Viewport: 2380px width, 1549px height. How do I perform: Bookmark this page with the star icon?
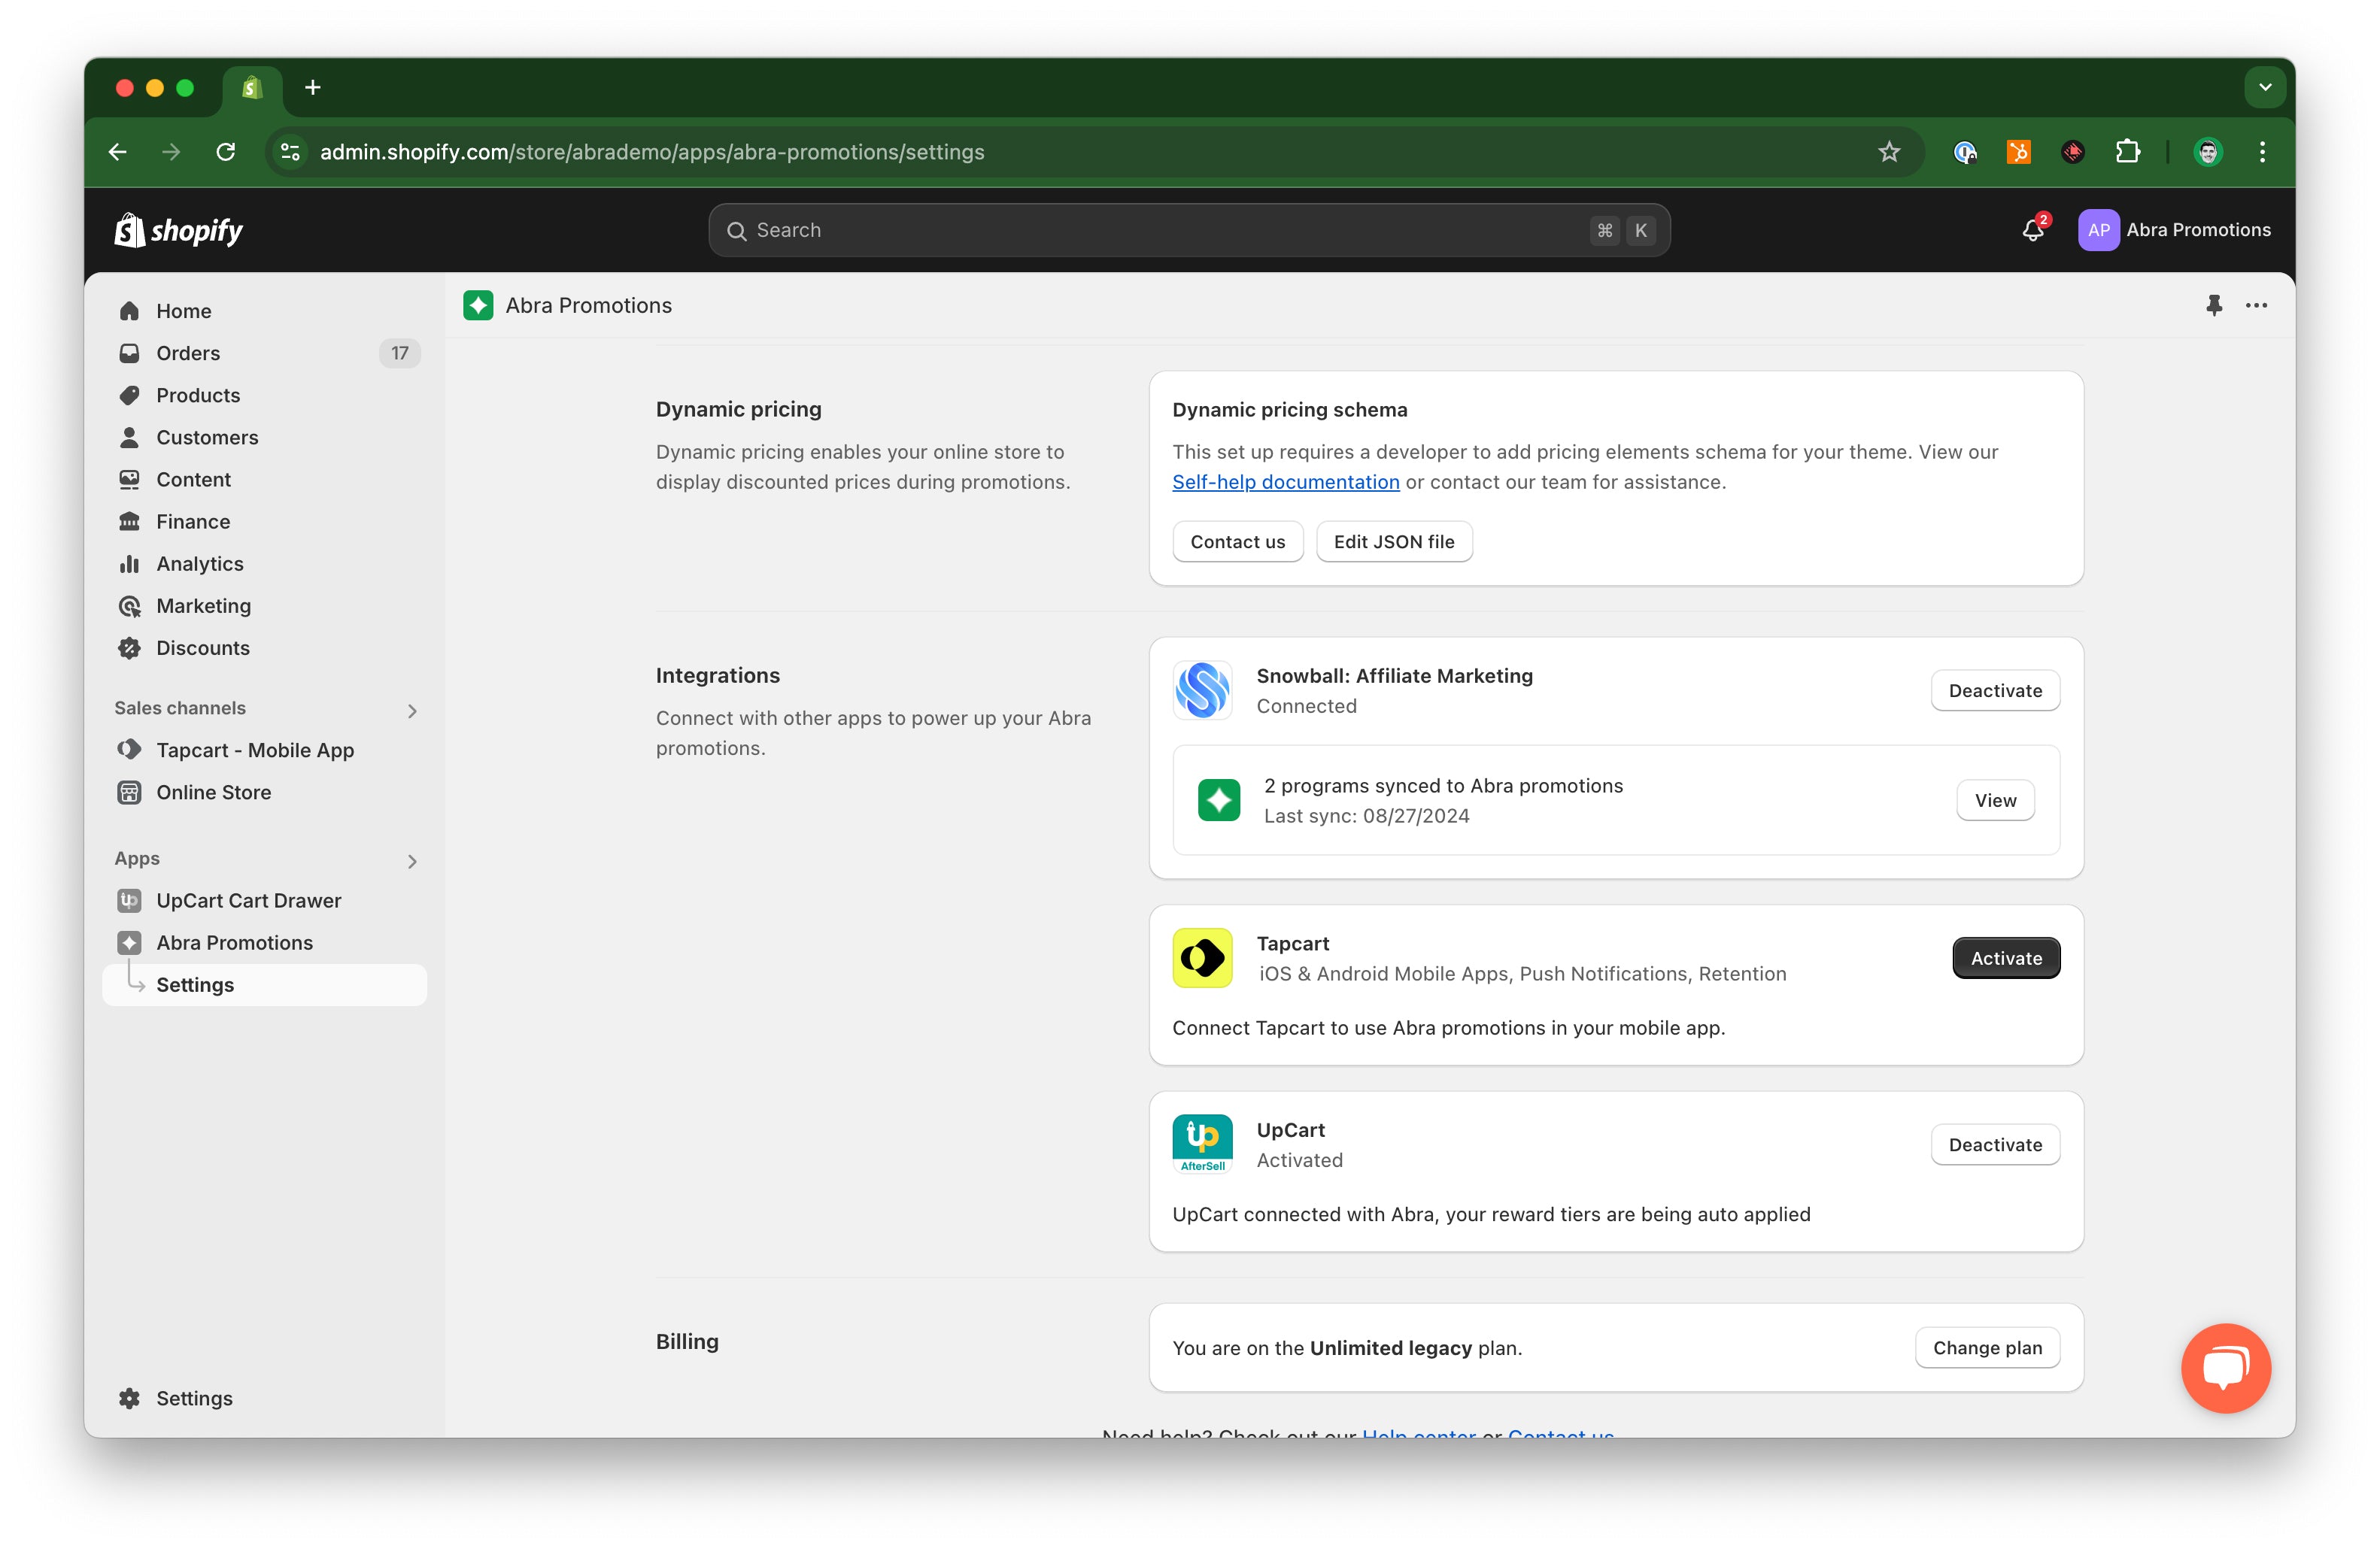point(1888,152)
